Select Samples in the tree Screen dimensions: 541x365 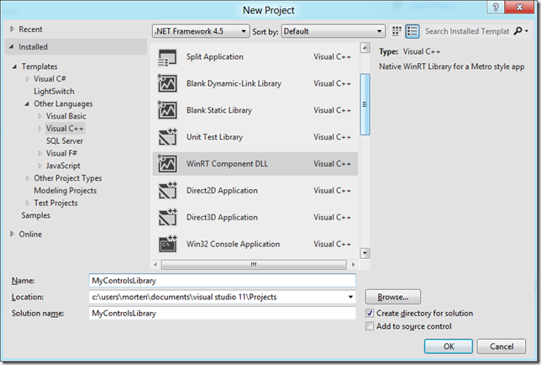(x=36, y=215)
